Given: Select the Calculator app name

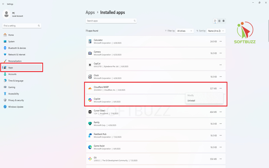Looking at the screenshot, I should point(98,40).
